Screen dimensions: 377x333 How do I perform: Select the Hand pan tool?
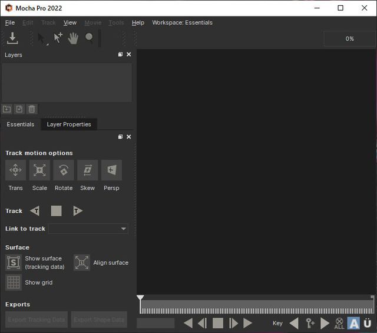coord(73,38)
